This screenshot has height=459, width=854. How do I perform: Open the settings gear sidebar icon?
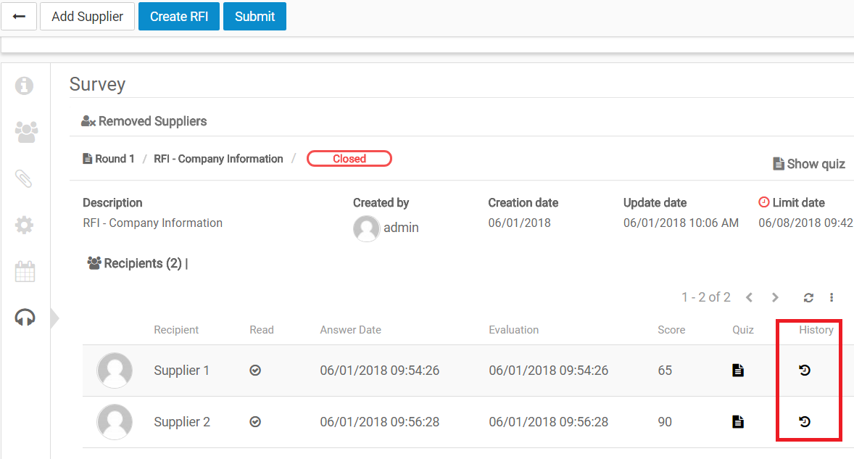pyautogui.click(x=25, y=225)
